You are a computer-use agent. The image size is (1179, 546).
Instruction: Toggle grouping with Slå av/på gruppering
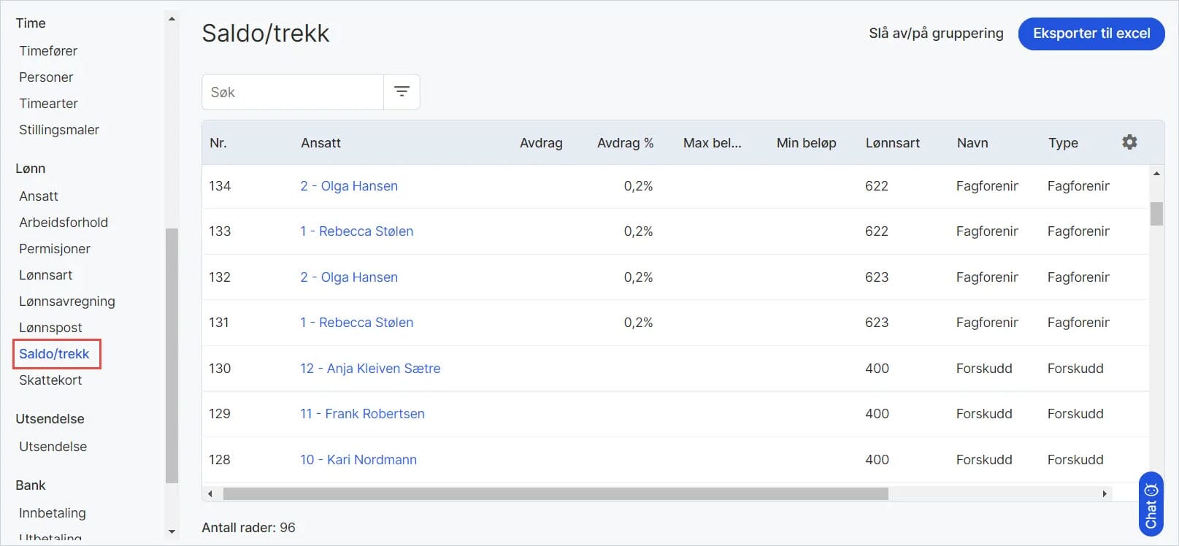936,34
